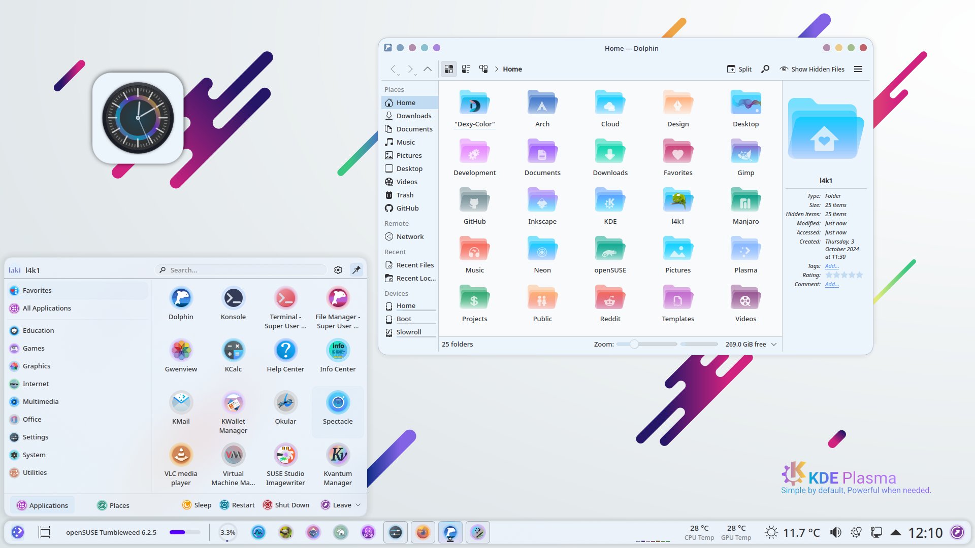Toggle Show Hidden Files in Dolphin
The image size is (975, 548).
pos(812,69)
